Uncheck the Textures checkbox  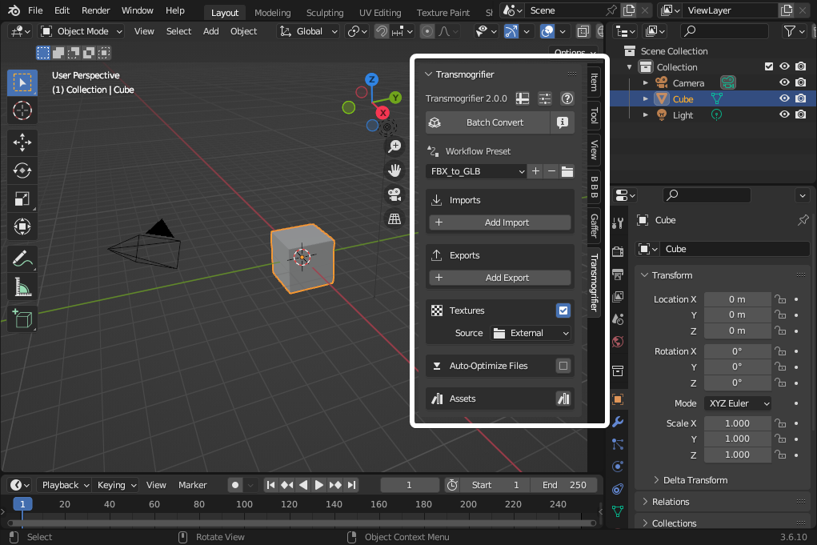pos(563,311)
